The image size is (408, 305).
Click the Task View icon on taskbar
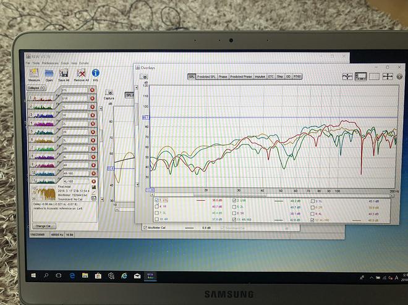[x=59, y=275]
